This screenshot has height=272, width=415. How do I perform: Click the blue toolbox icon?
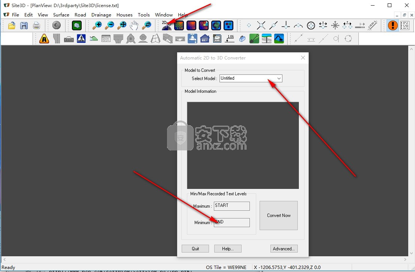click(x=242, y=39)
